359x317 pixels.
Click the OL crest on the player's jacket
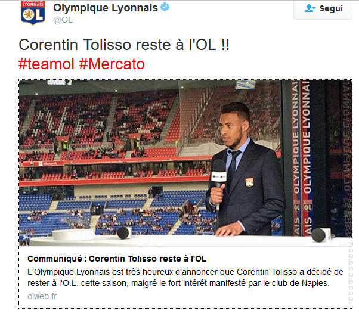point(249,182)
